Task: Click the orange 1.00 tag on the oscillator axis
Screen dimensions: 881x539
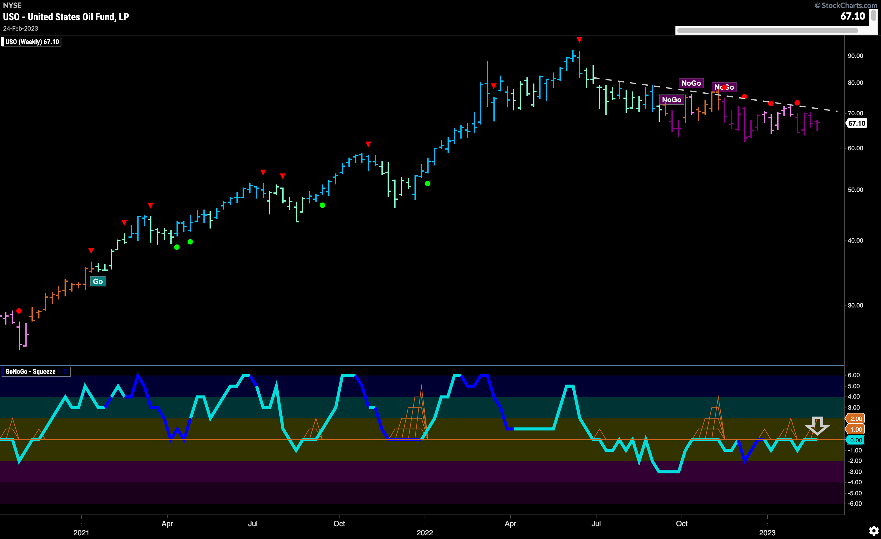Action: [856, 429]
